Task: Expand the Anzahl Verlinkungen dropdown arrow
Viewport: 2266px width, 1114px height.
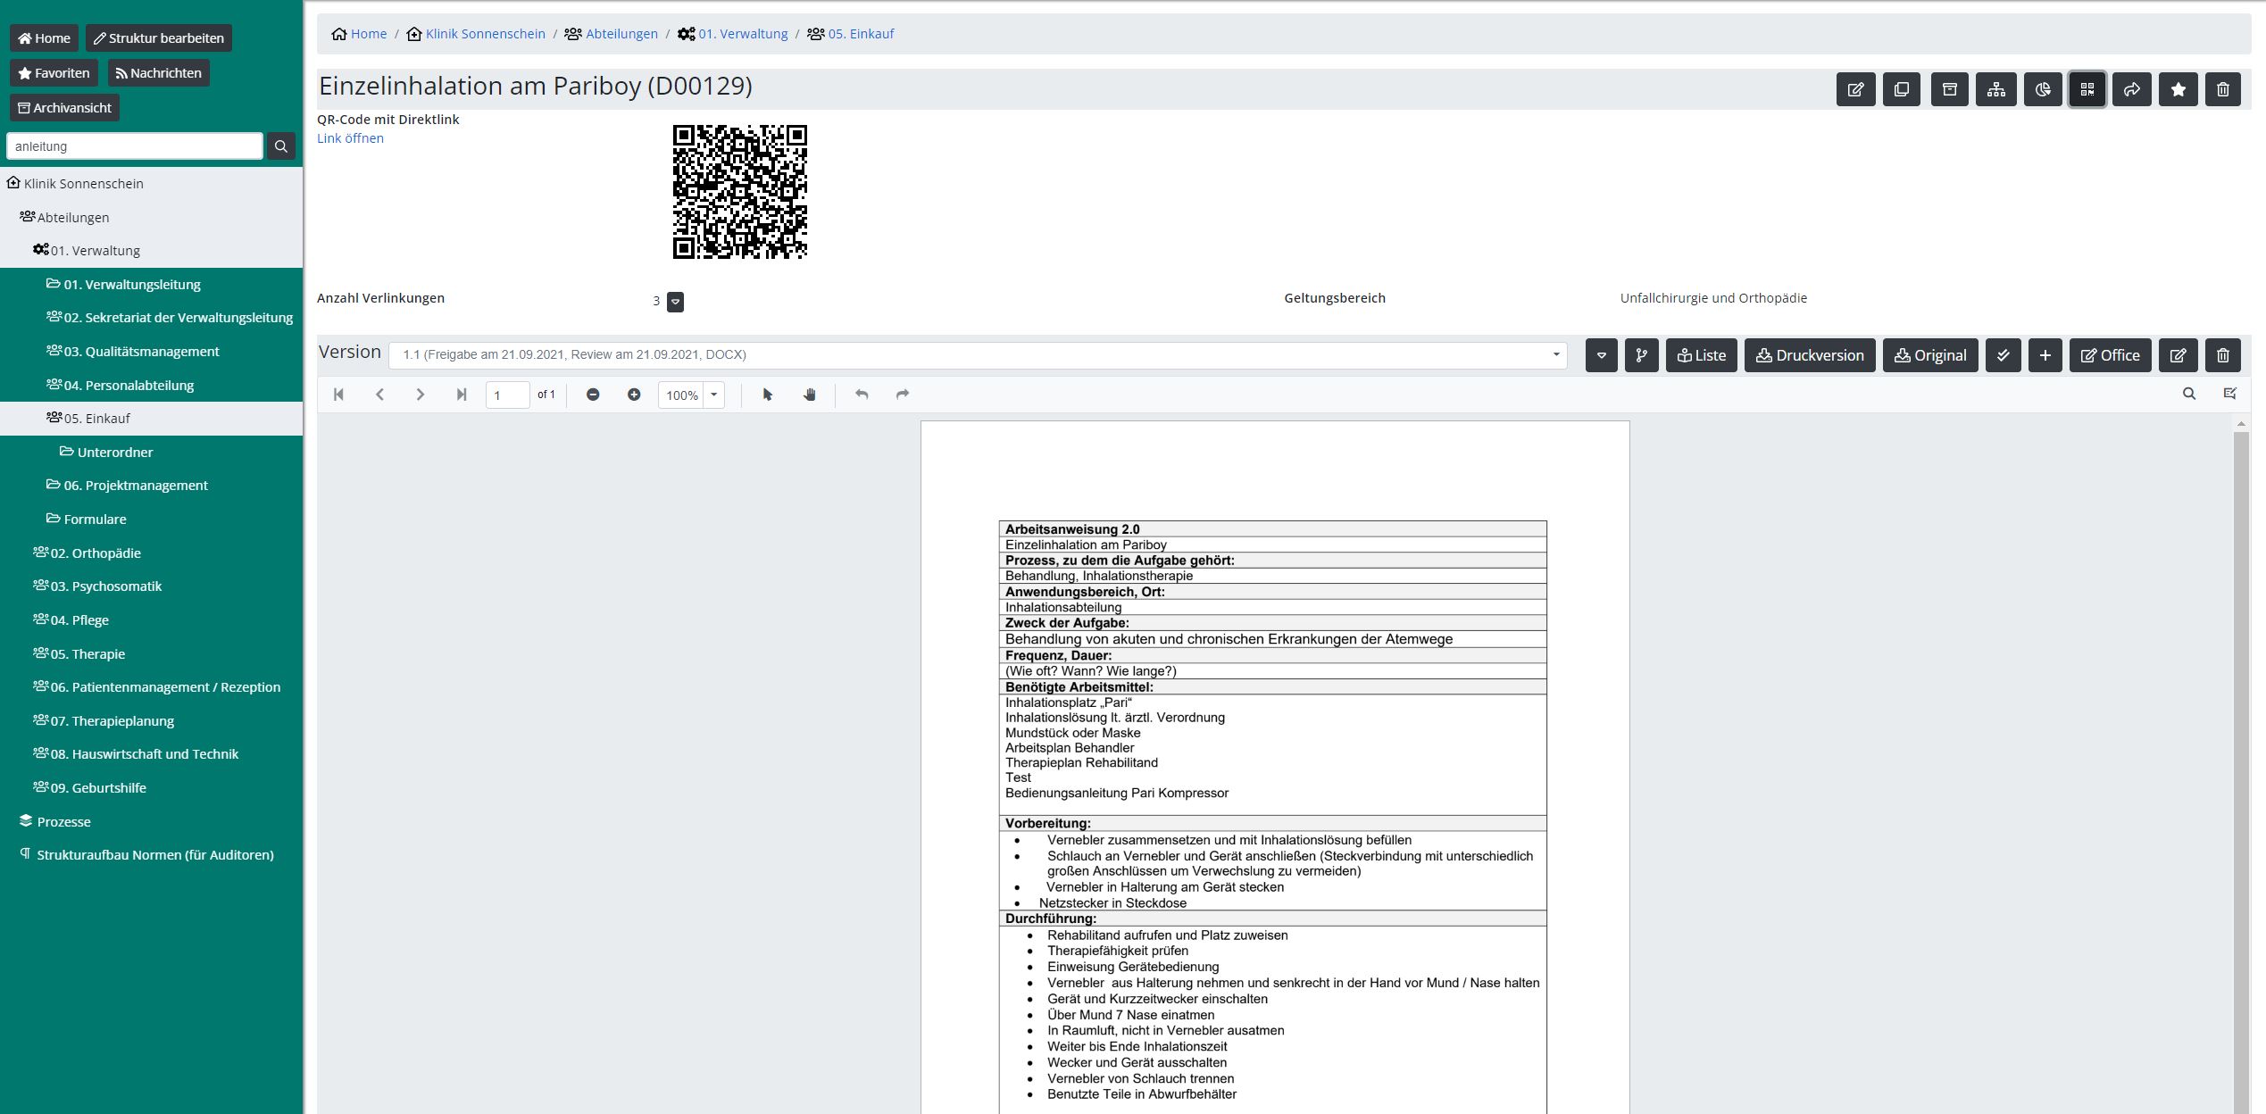Action: pyautogui.click(x=675, y=302)
